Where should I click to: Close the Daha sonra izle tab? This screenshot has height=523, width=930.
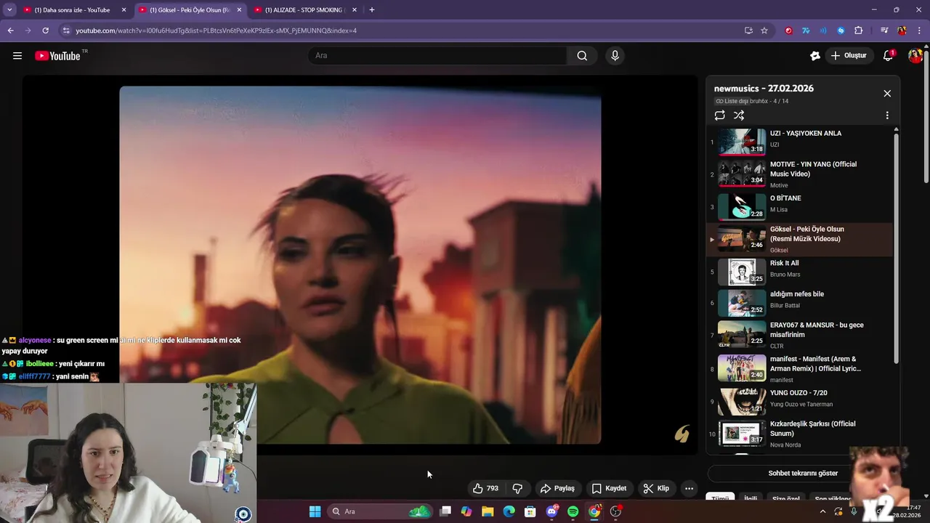point(124,10)
